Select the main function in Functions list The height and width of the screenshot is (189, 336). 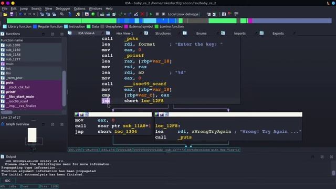(x=31, y=64)
